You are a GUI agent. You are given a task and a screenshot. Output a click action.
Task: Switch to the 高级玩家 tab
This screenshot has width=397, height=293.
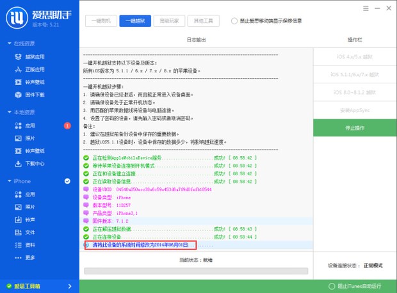click(x=170, y=20)
